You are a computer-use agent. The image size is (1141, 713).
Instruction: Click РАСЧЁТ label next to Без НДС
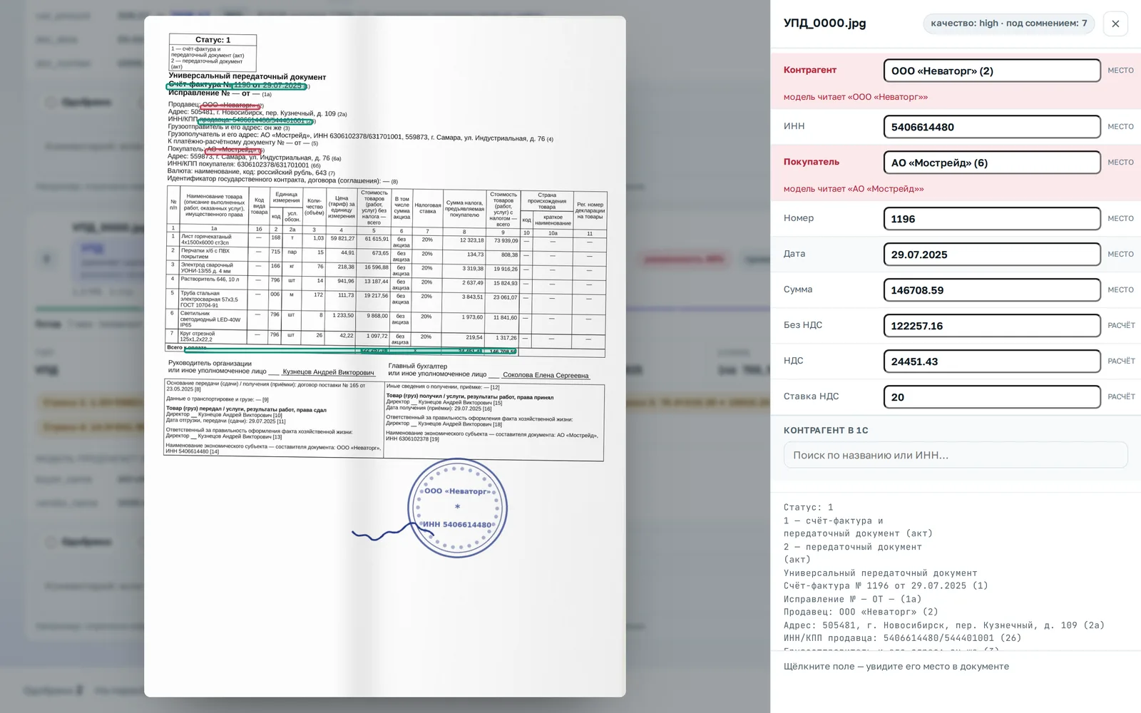pos(1121,326)
